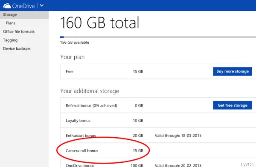This screenshot has height=167, width=256.
Task: Click Valid through: 18-03-2015 text
Action: coord(178,136)
